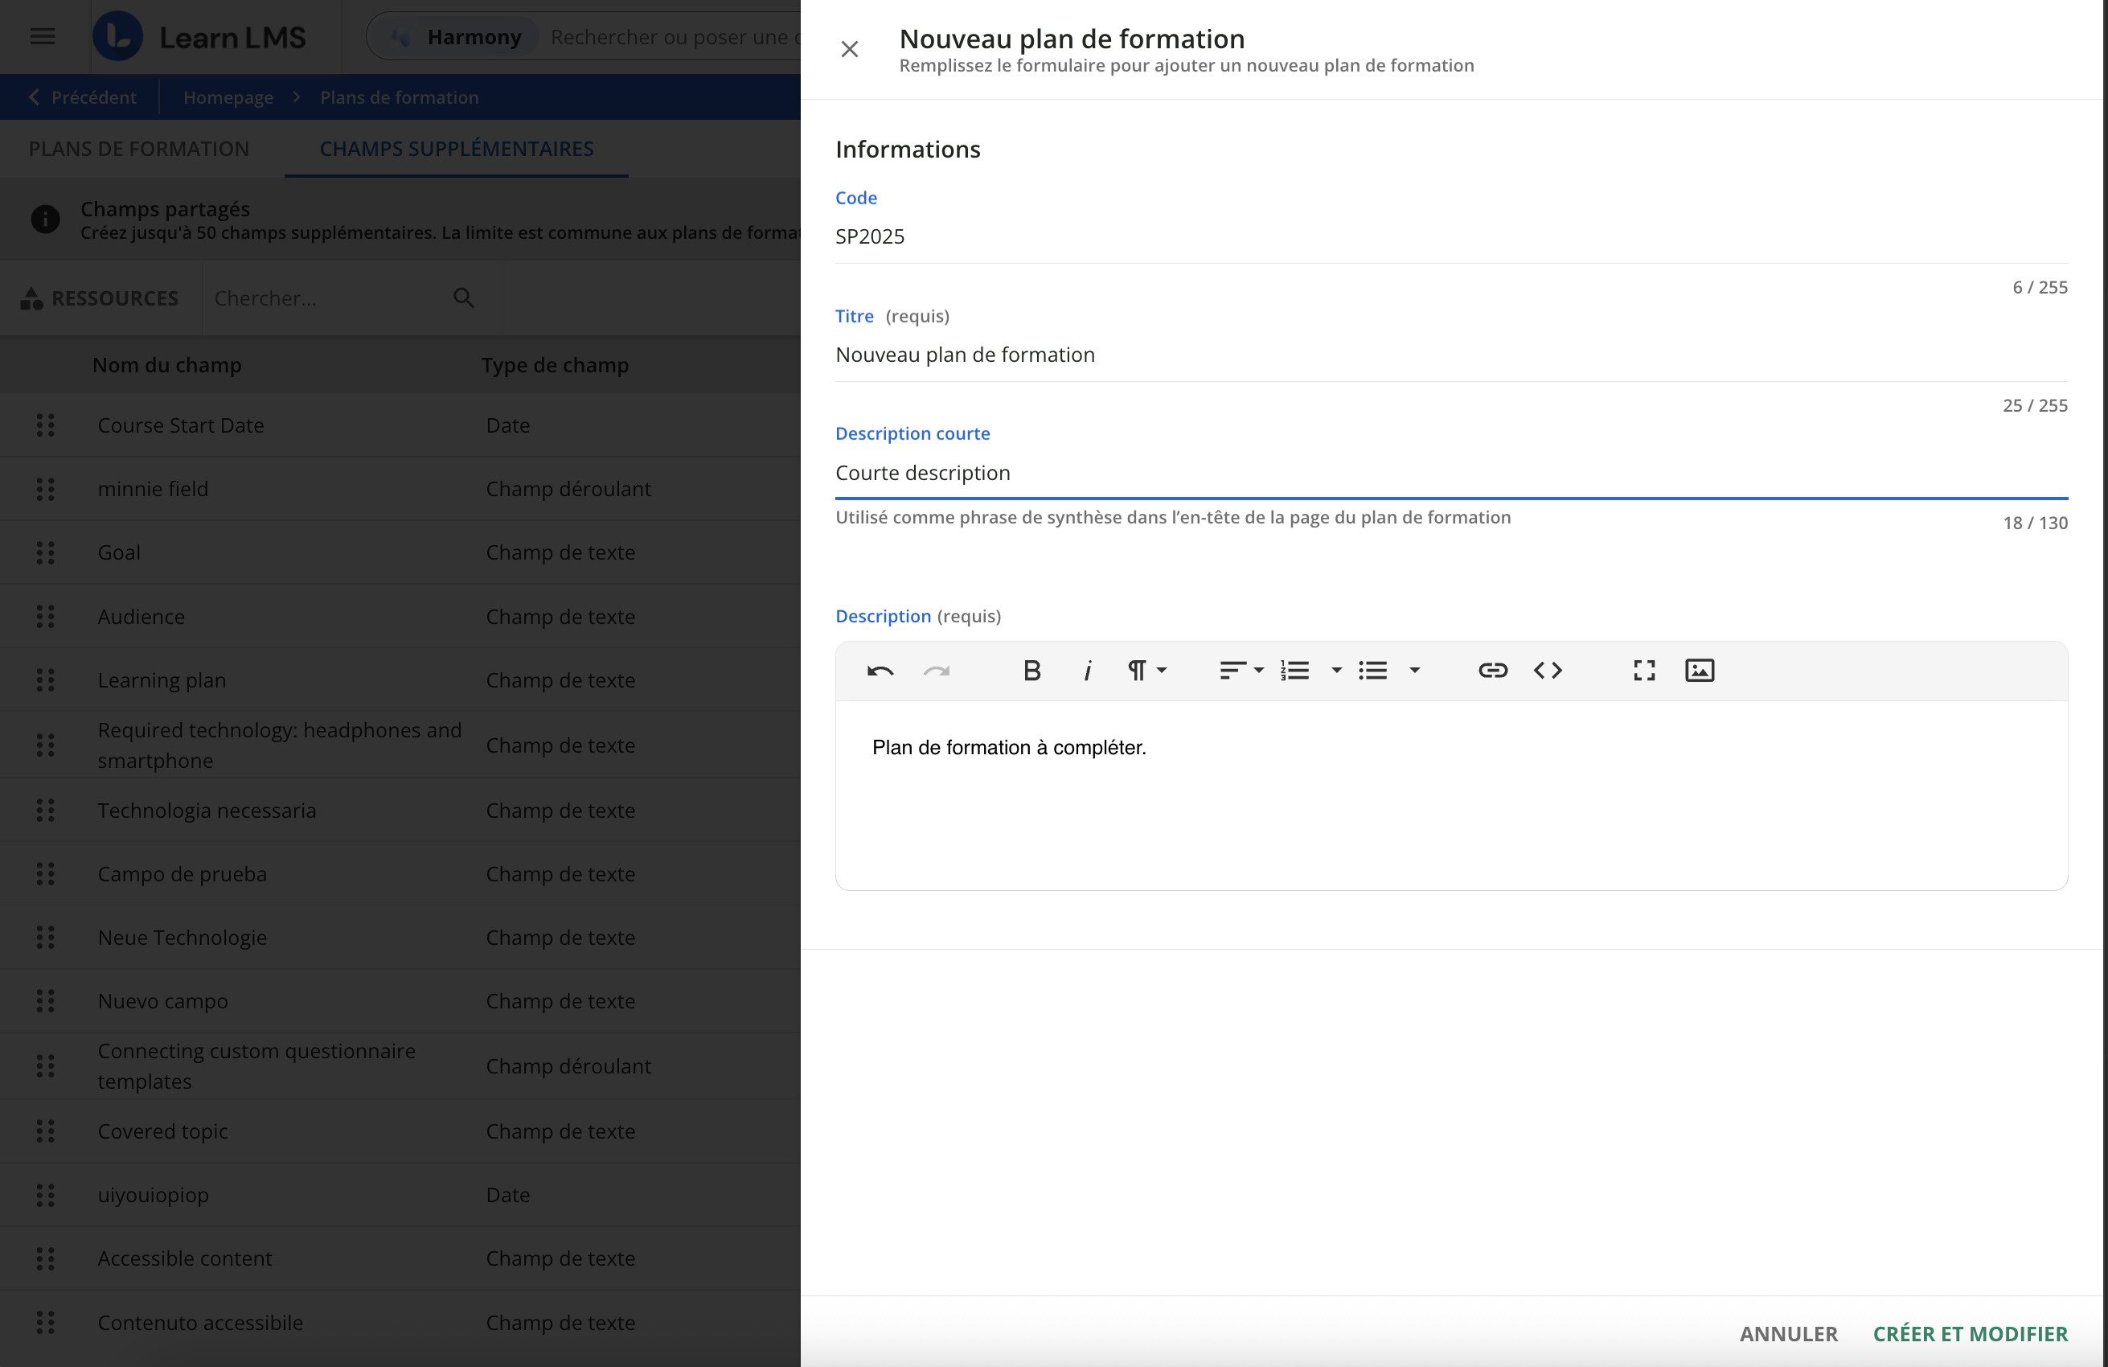Expand the ordered list options dropdown

[1308, 671]
